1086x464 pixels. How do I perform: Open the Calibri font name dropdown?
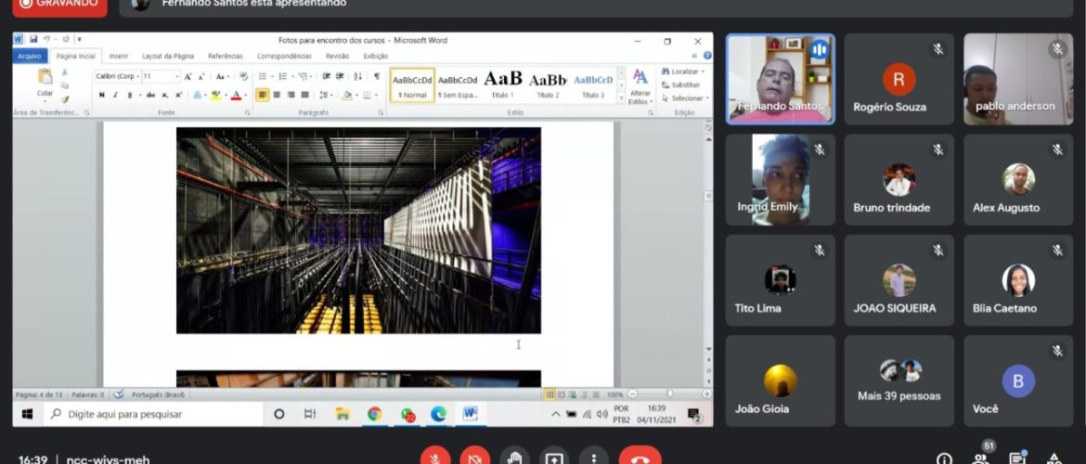[x=138, y=76]
